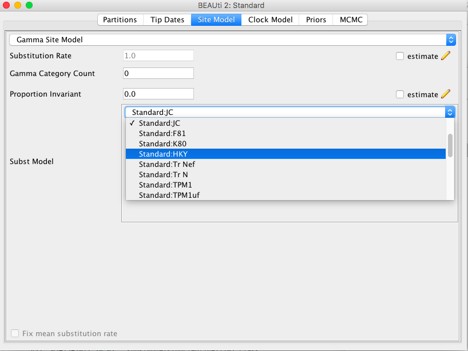Open the Partitions tab
This screenshot has height=351, width=468.
120,19
